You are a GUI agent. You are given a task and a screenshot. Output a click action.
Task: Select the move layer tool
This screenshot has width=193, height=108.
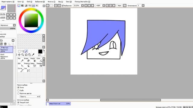pos(19,55)
